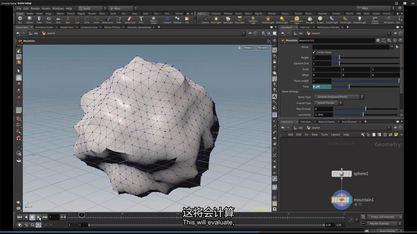
Task: Click Add in the network editor menu
Action: (290, 134)
